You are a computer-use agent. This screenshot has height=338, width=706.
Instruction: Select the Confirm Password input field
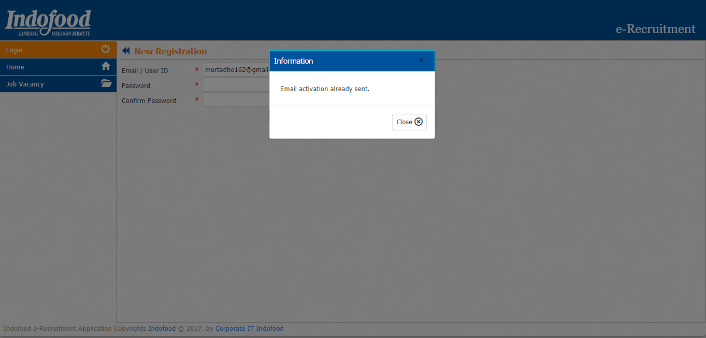click(x=236, y=100)
